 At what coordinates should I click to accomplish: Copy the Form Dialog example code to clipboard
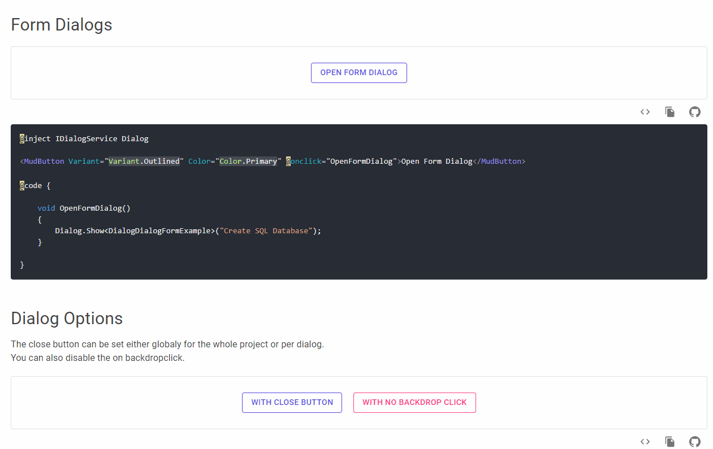click(x=669, y=112)
